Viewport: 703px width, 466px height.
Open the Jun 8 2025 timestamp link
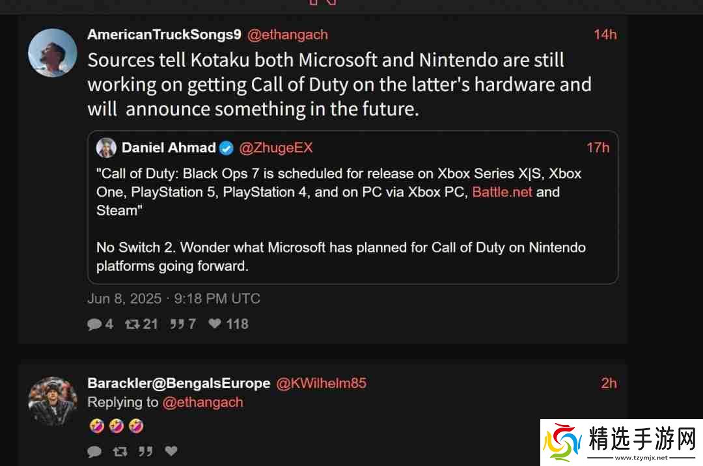173,298
